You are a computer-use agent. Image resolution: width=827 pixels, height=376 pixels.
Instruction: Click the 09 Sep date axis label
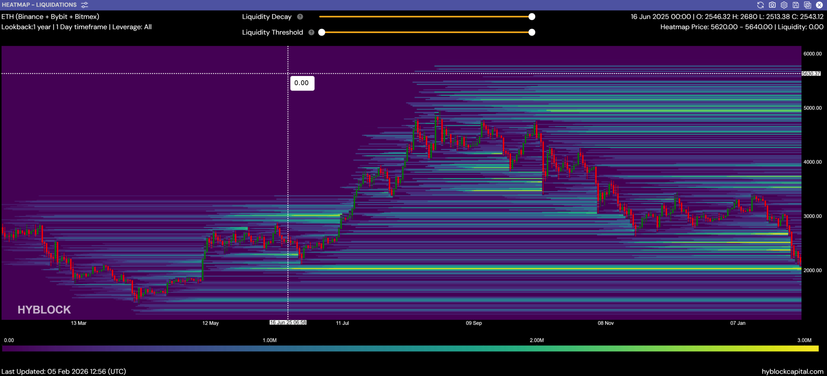click(474, 323)
